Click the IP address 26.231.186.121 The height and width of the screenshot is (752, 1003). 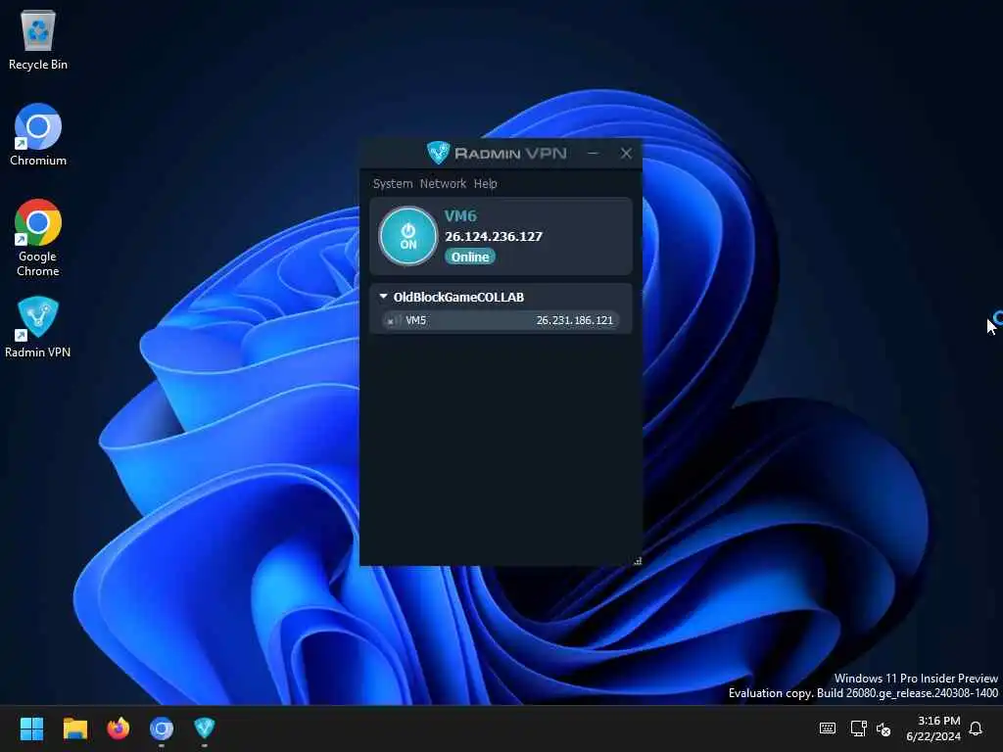tap(574, 320)
